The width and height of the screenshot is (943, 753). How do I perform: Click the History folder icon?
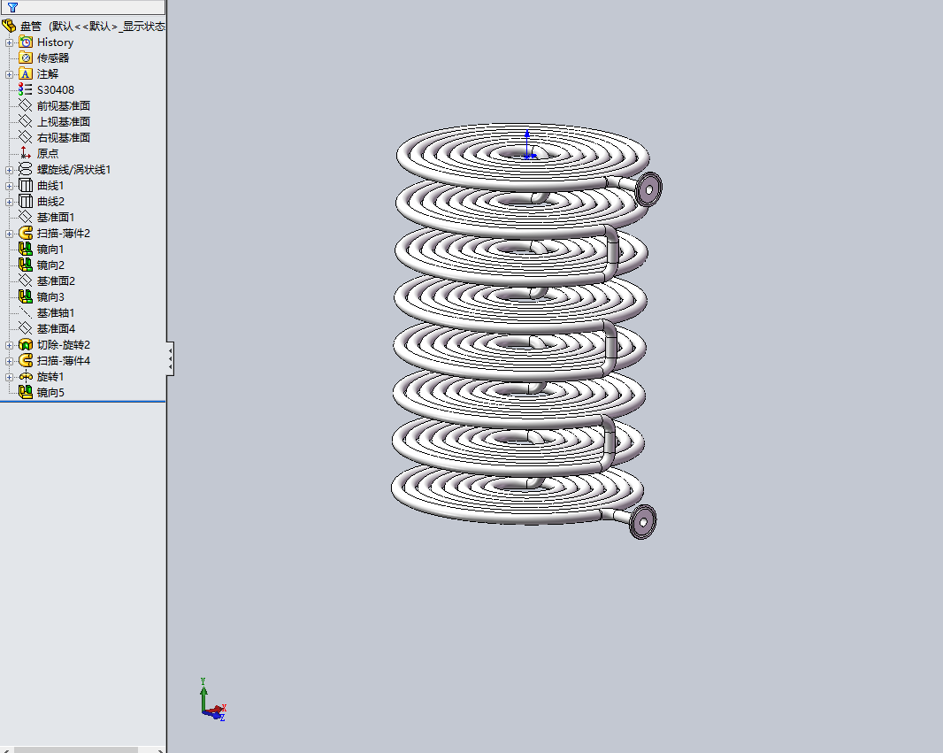[26, 42]
